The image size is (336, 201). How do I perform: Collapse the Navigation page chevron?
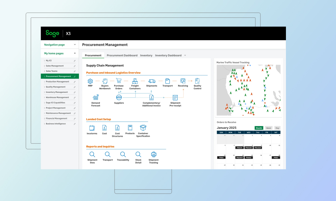[75, 45]
